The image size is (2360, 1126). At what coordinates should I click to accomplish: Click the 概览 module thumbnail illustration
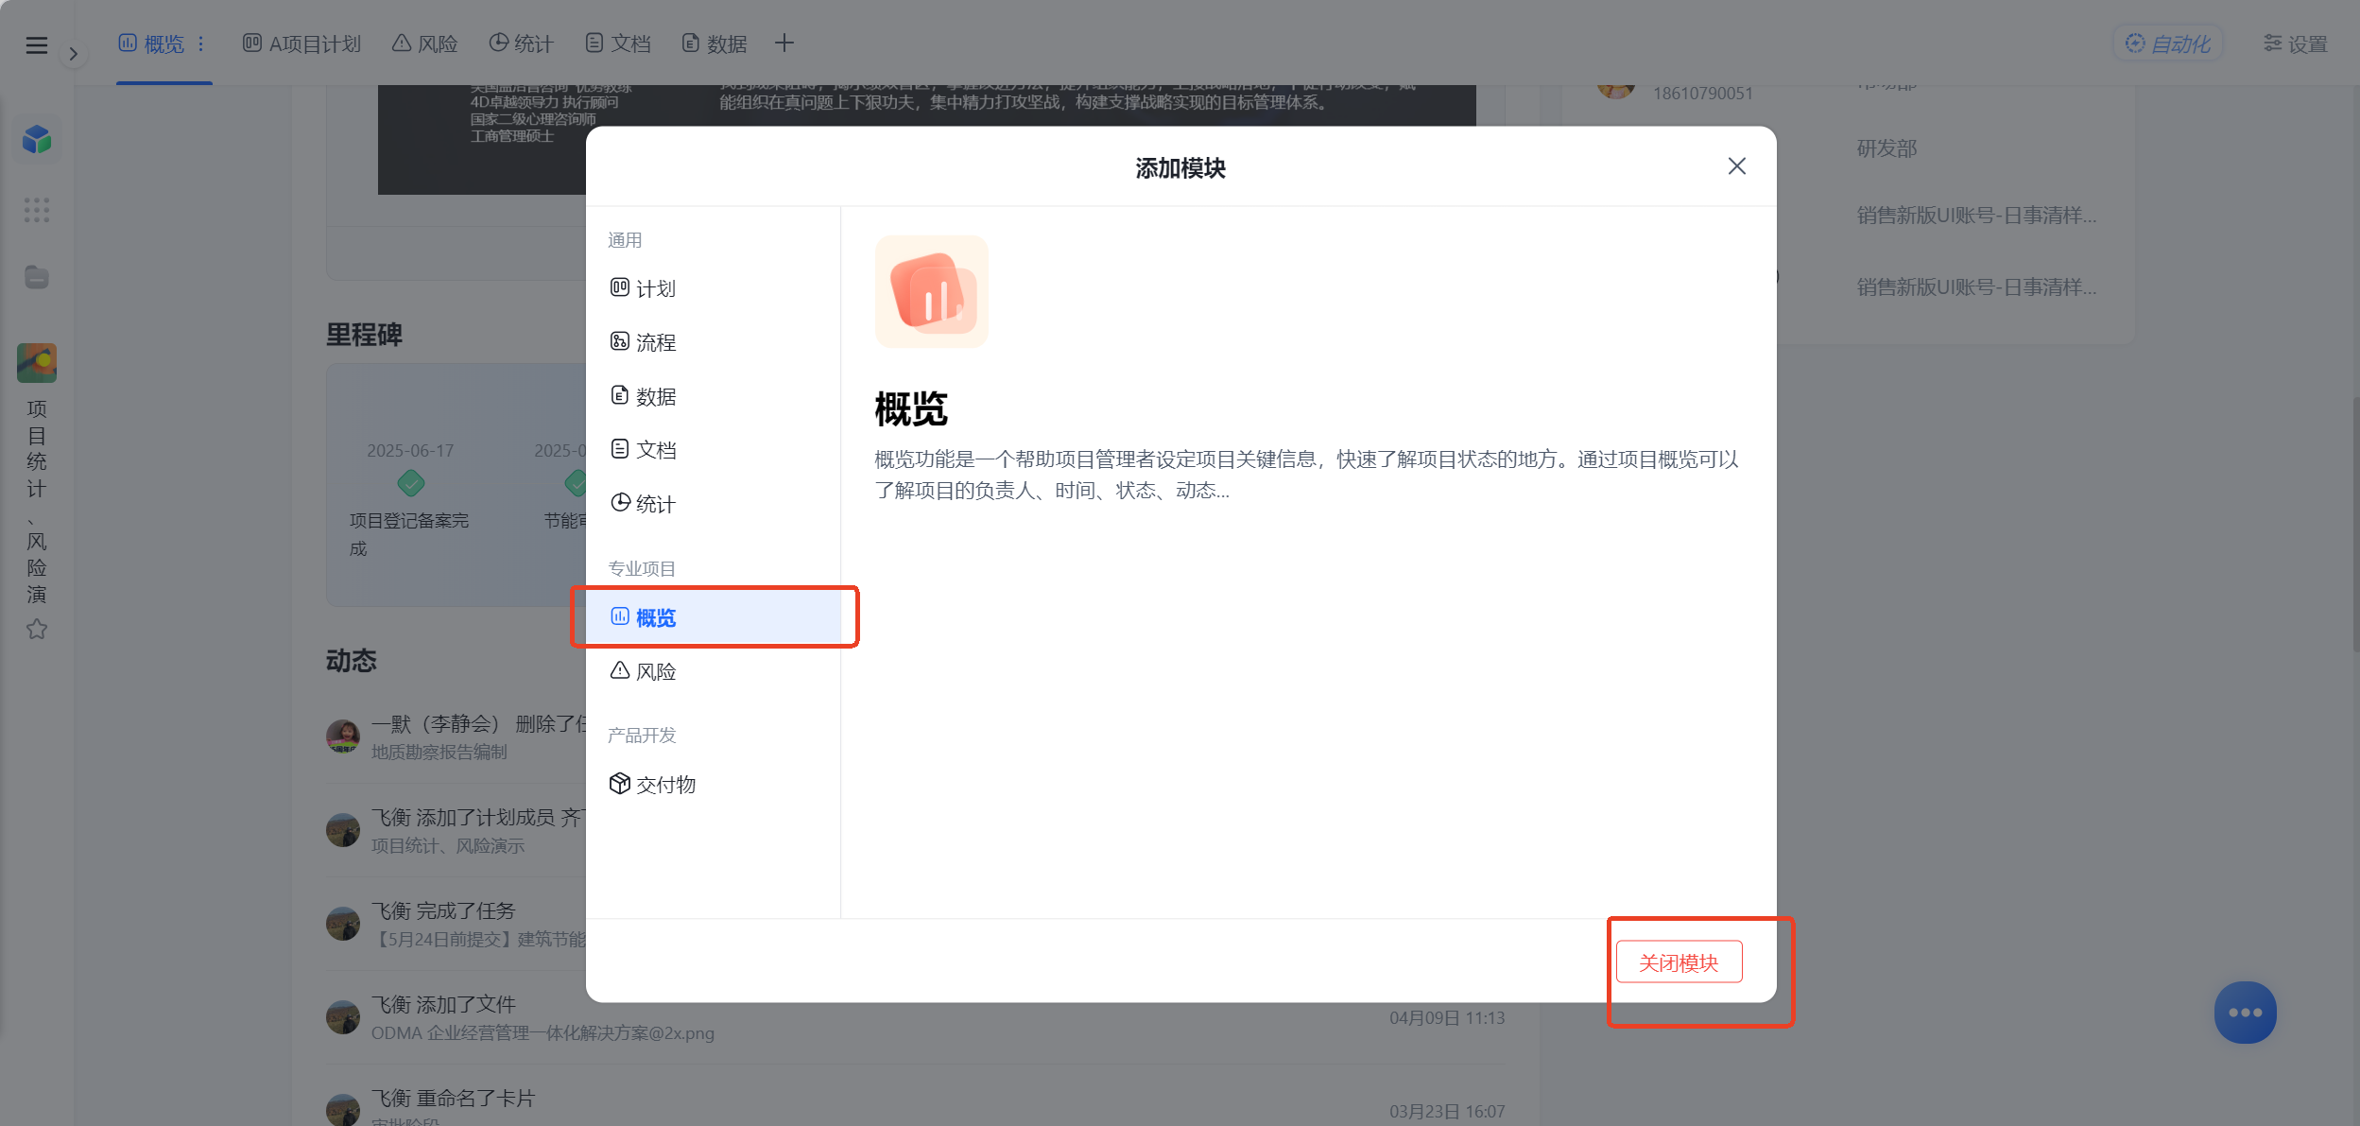point(931,292)
